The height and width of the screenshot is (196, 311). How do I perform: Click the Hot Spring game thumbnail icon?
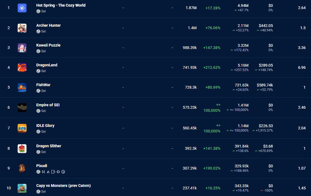[22, 8]
